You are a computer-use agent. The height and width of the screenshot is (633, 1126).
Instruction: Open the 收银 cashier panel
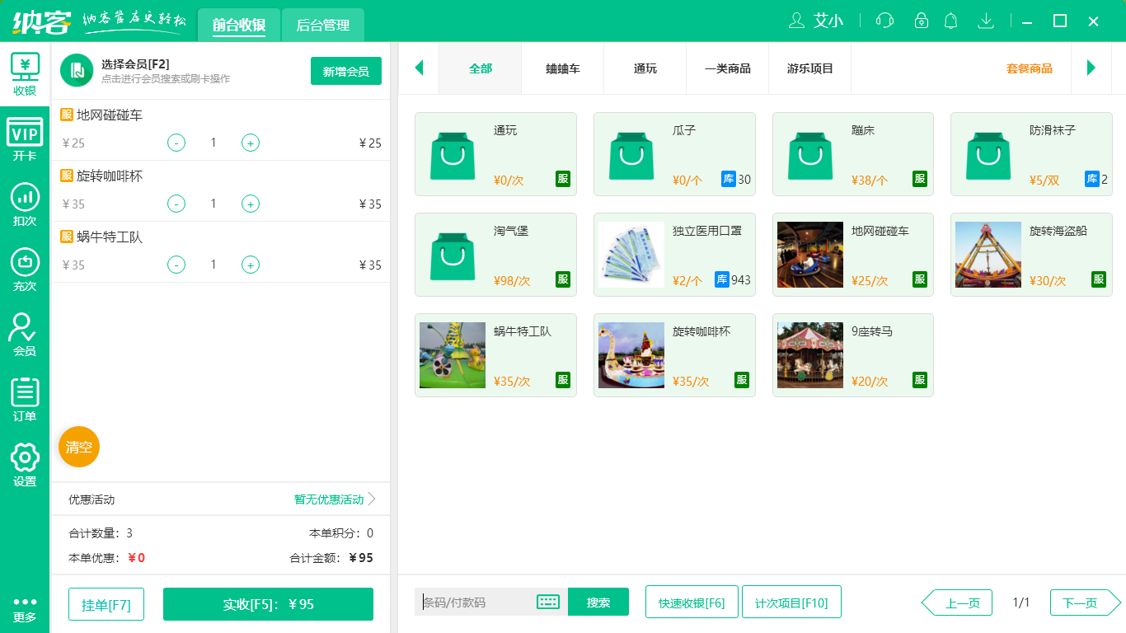[x=24, y=74]
